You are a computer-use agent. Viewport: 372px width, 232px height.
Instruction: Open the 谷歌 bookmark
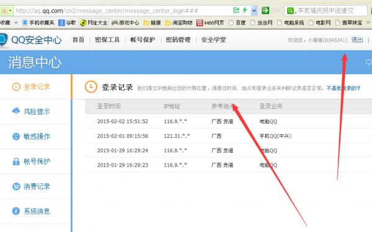[67, 23]
